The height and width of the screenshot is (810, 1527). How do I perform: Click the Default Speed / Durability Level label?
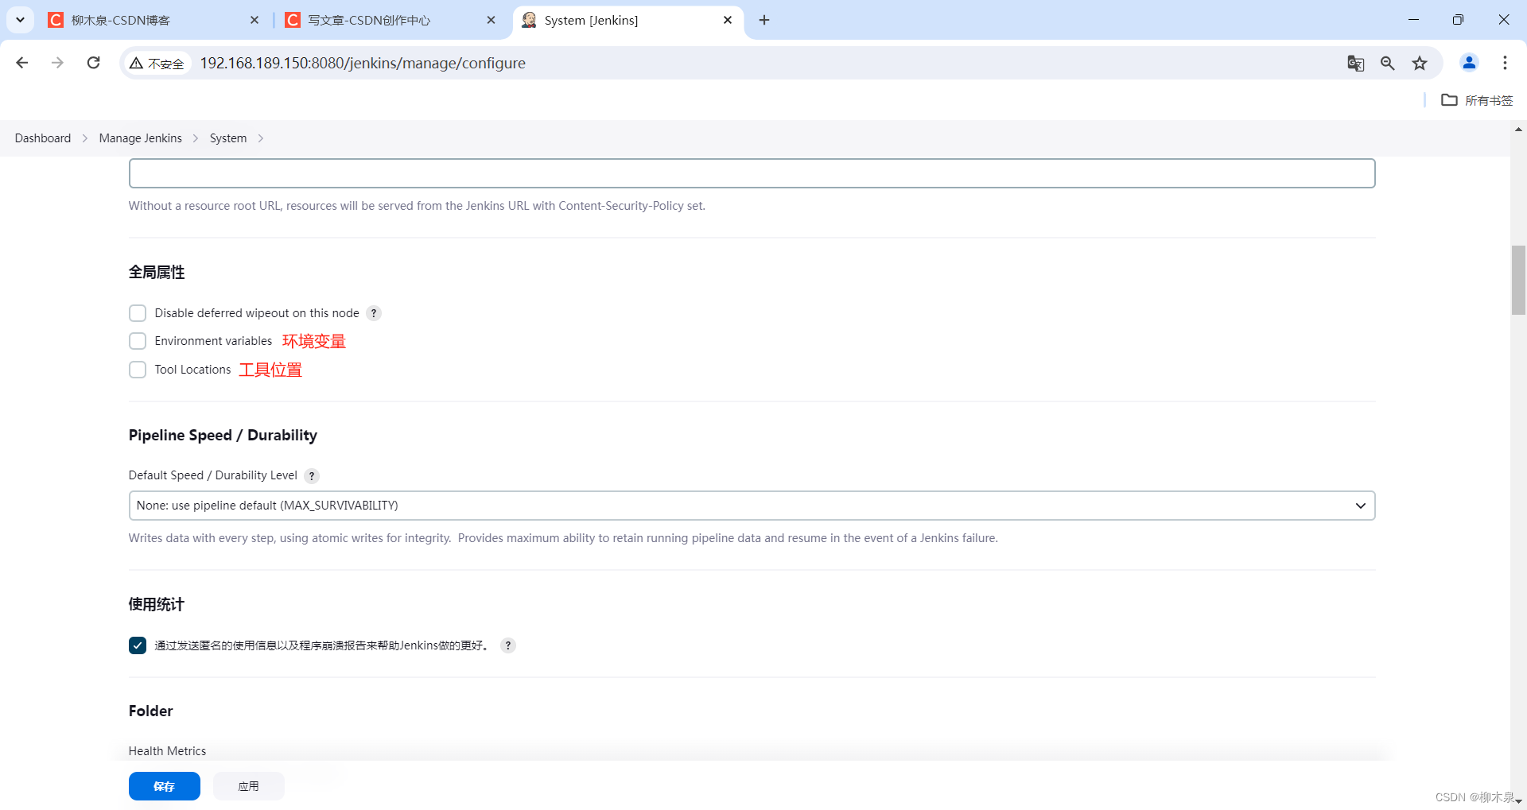[x=212, y=475]
